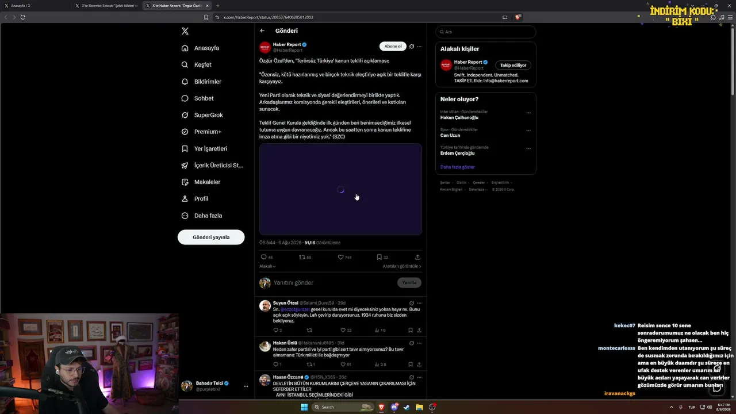Open the Windows Start menu

(304, 407)
